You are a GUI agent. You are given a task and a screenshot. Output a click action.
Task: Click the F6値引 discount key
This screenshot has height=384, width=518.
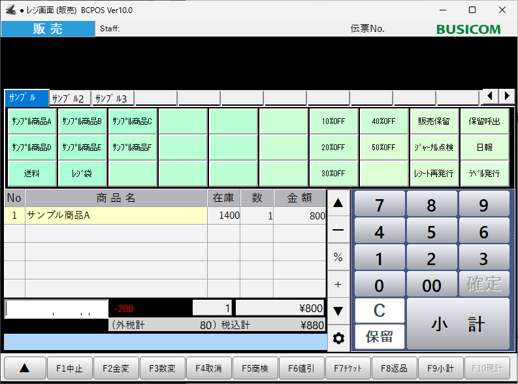click(302, 368)
